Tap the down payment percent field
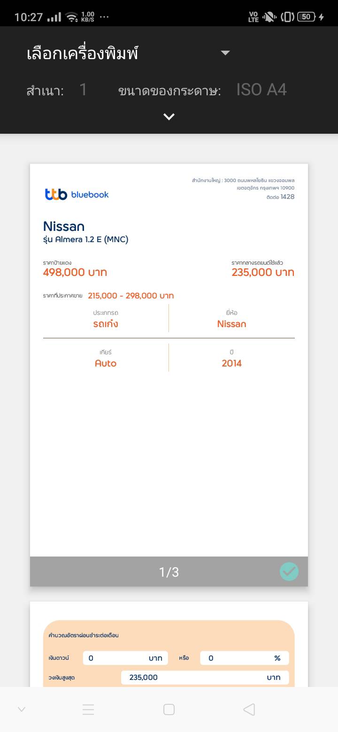Viewport: 338px width, 732px height. click(x=244, y=658)
